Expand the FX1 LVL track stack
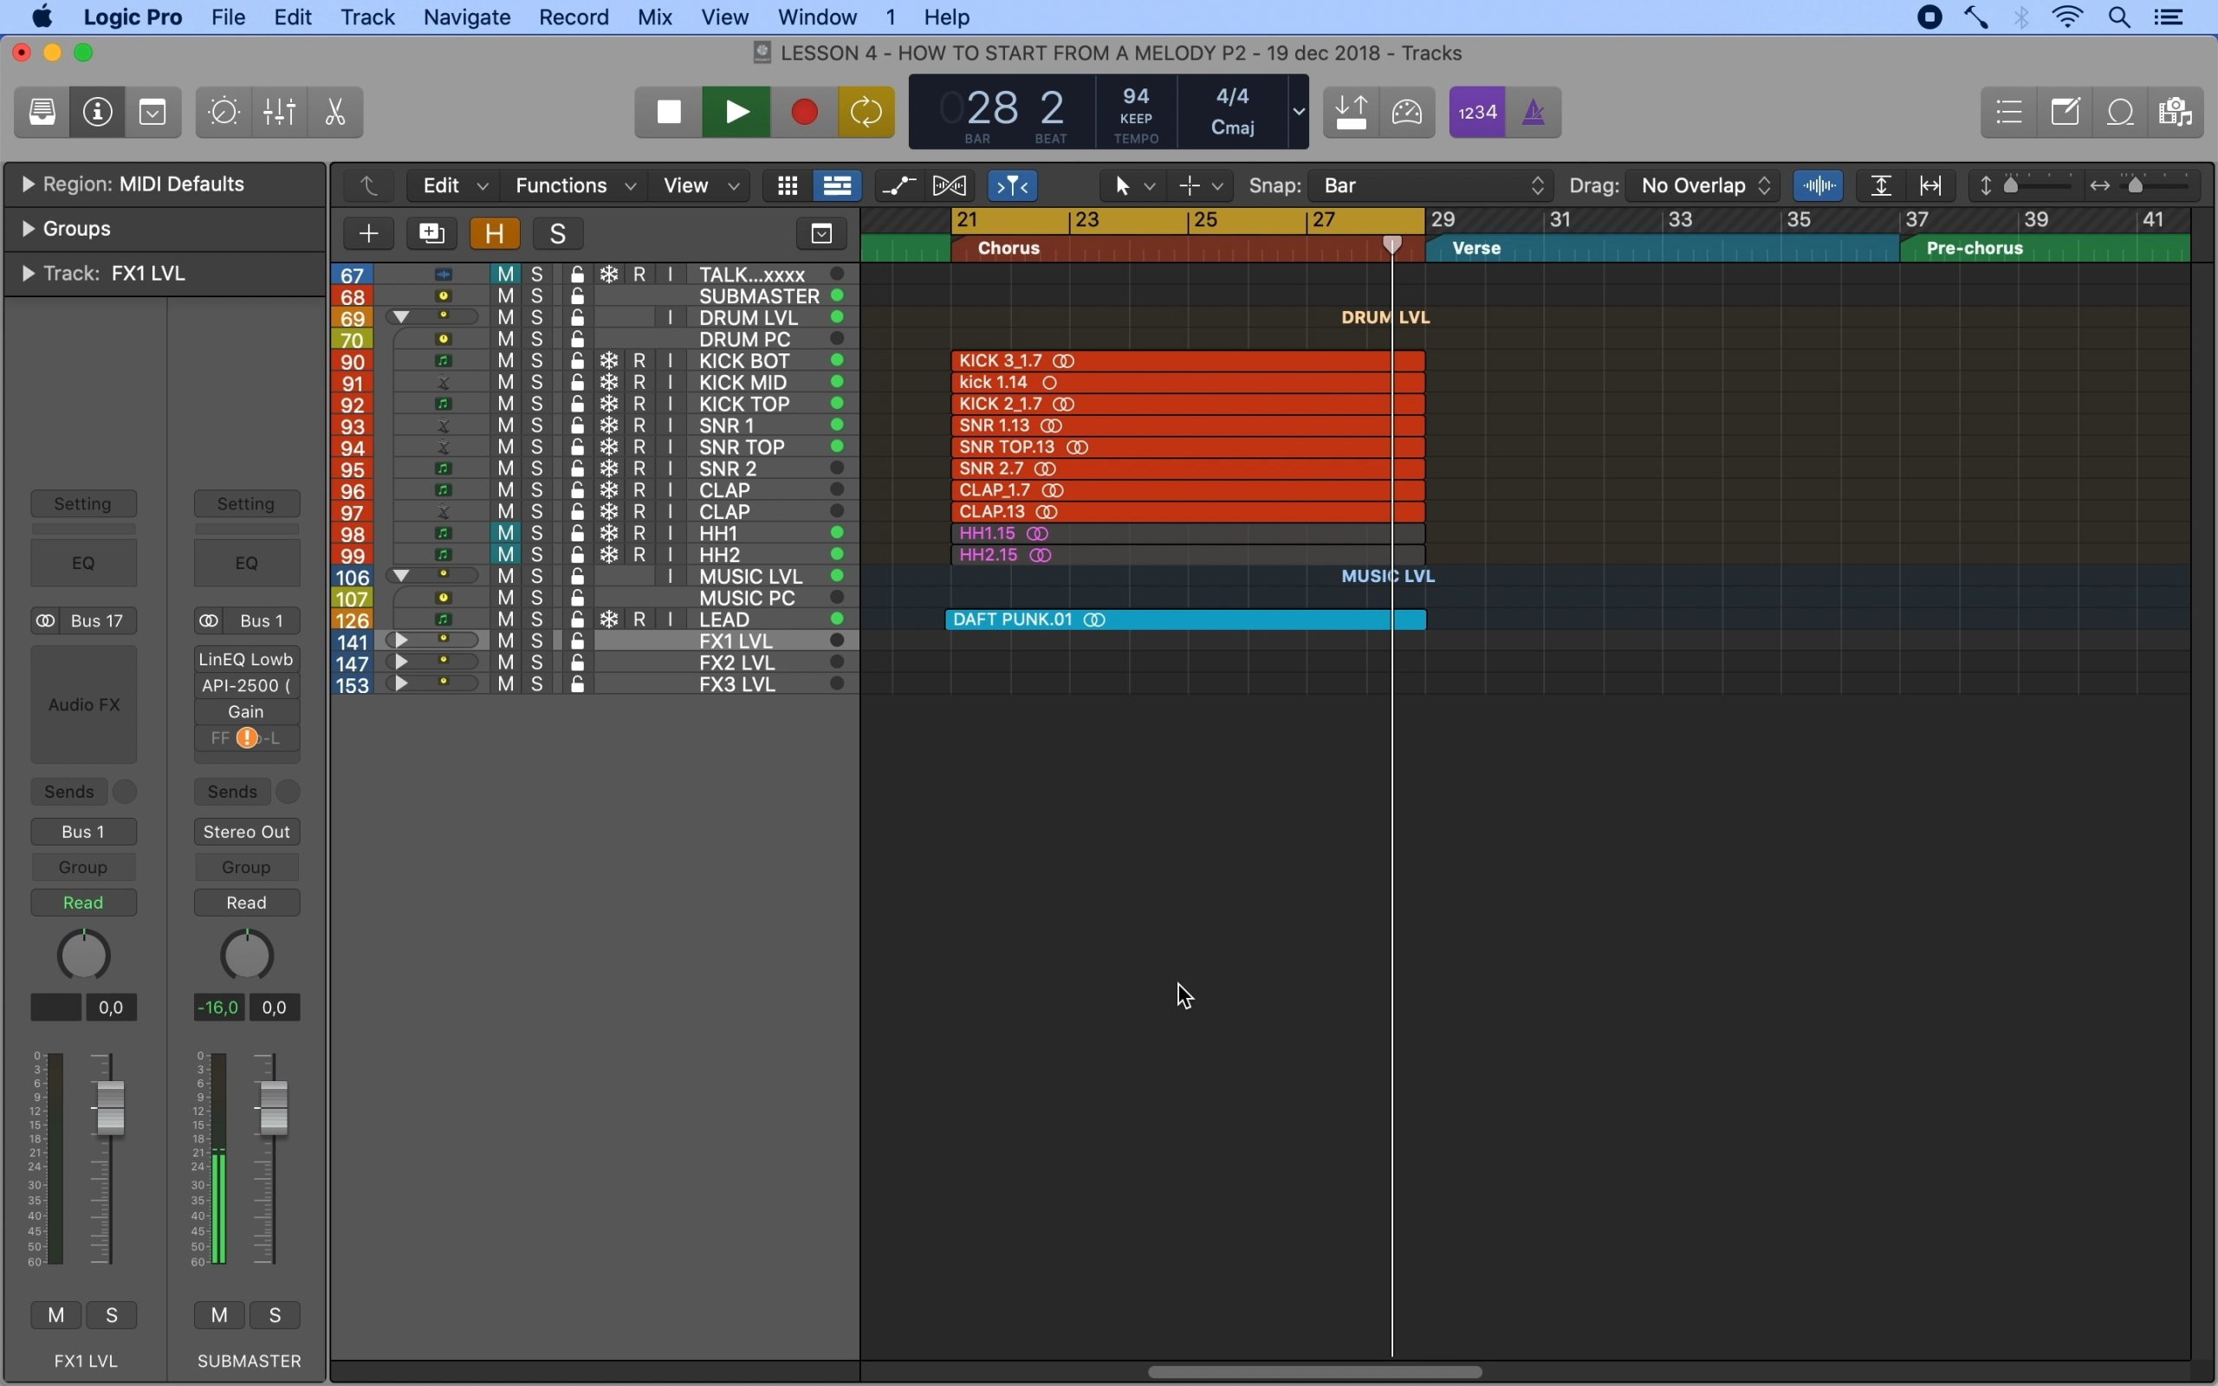Viewport: 2218px width, 1386px height. coord(400,641)
